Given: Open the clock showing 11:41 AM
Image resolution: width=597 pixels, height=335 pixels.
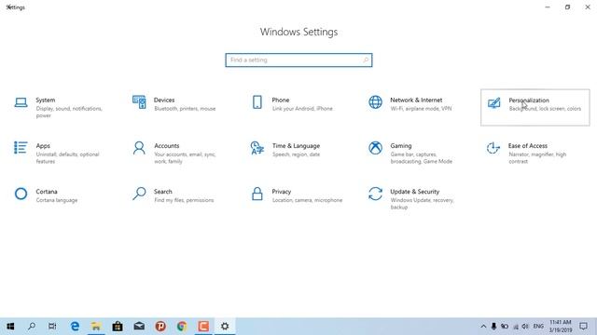Looking at the screenshot, I should [x=561, y=327].
